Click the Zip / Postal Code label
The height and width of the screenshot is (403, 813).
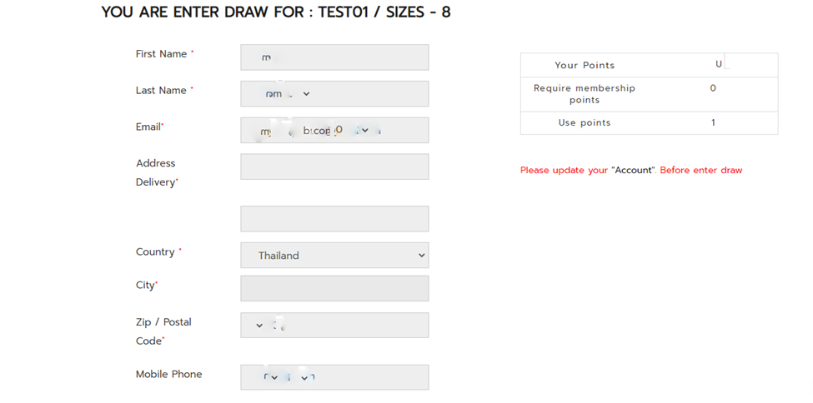[x=163, y=331]
